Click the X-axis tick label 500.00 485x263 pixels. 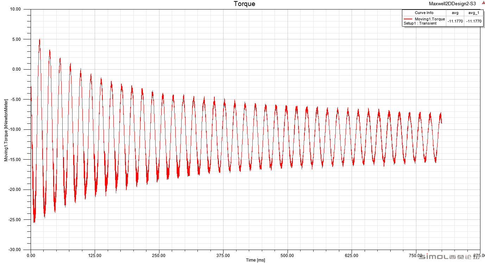coord(287,255)
